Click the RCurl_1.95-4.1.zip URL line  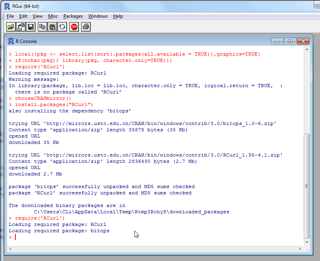tap(145, 155)
